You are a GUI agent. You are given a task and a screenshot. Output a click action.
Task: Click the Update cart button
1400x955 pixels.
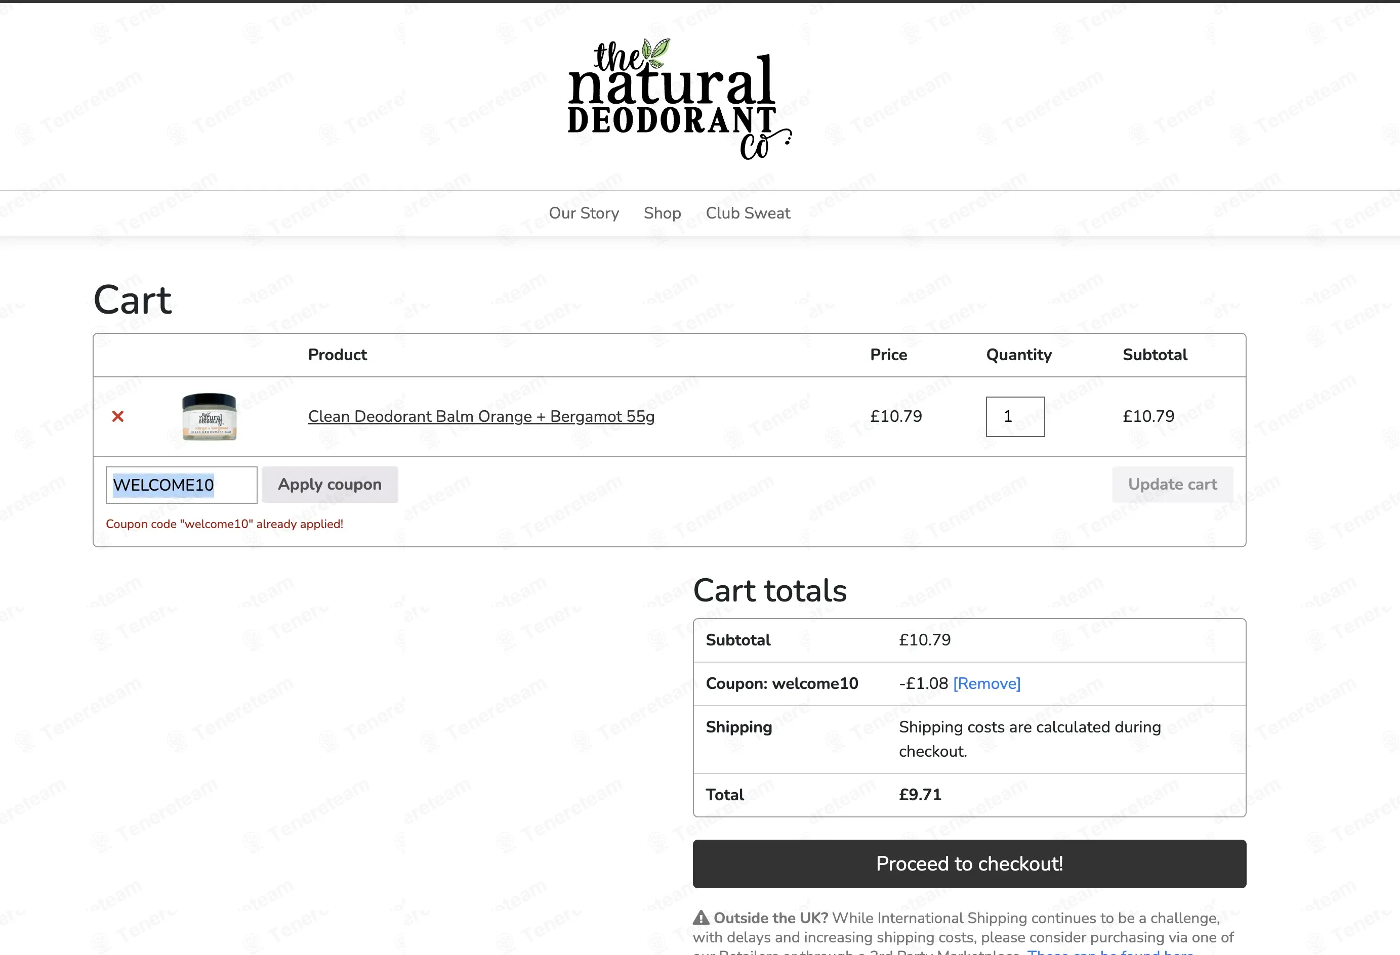point(1172,485)
